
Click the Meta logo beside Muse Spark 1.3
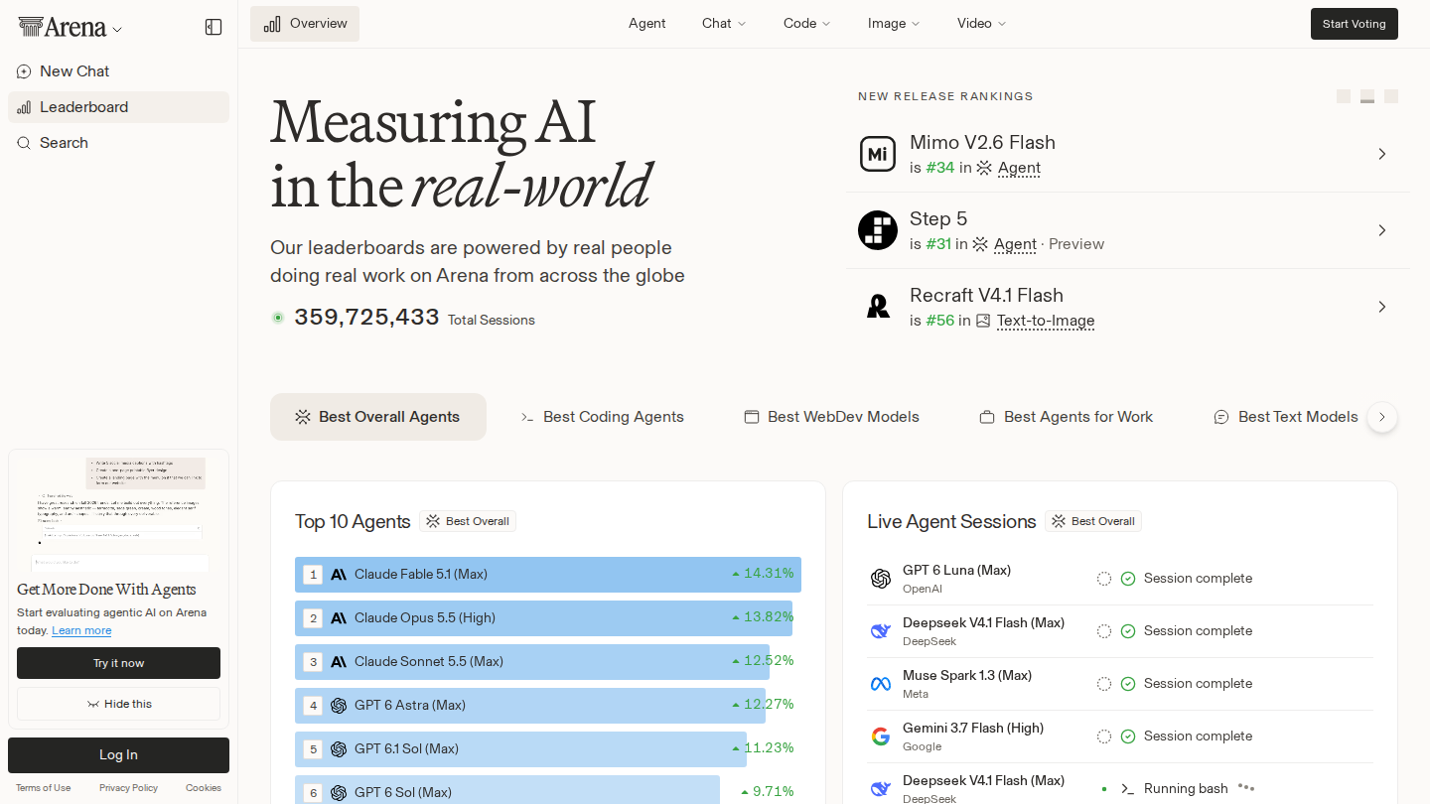880,684
